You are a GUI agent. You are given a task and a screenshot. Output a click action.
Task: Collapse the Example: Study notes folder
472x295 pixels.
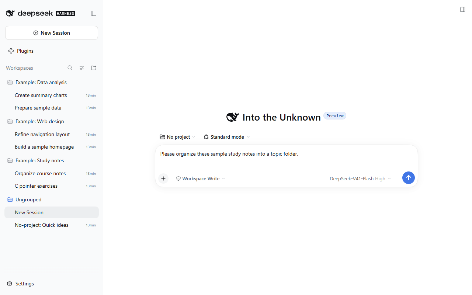point(52,160)
